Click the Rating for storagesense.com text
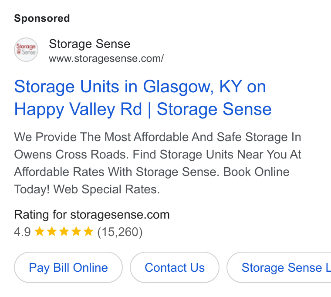This screenshot has width=331, height=297. (x=92, y=215)
